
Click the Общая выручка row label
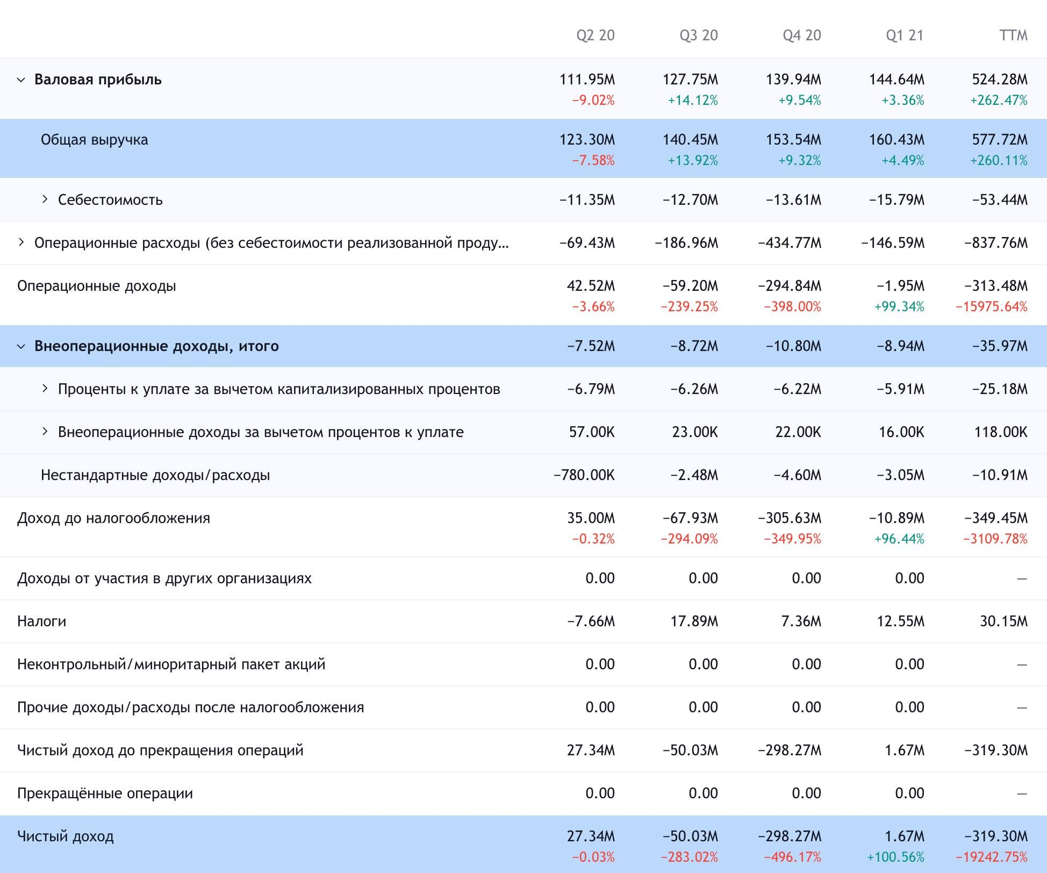point(95,140)
